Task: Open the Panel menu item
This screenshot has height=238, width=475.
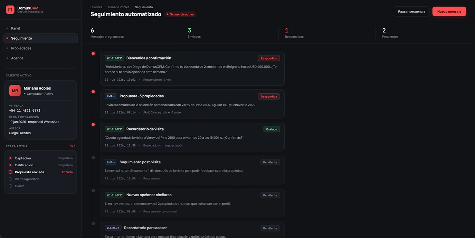Action: (x=41, y=28)
